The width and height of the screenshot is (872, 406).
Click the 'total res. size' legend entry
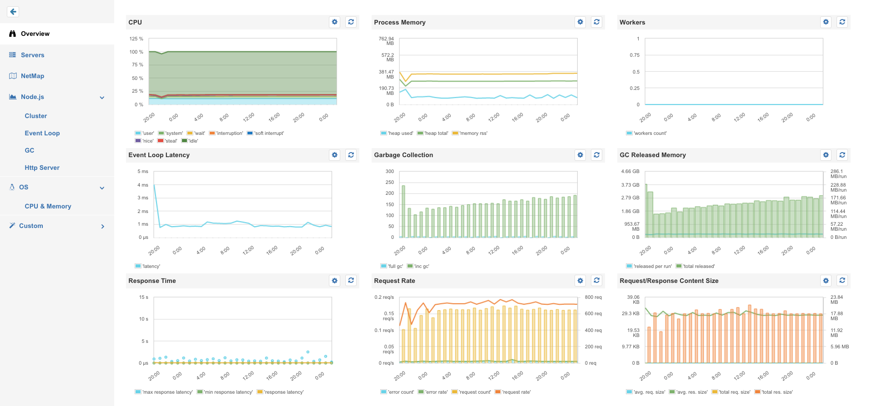coord(774,392)
